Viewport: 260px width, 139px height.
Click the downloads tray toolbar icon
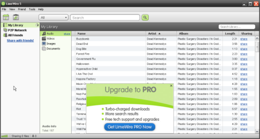16,17
